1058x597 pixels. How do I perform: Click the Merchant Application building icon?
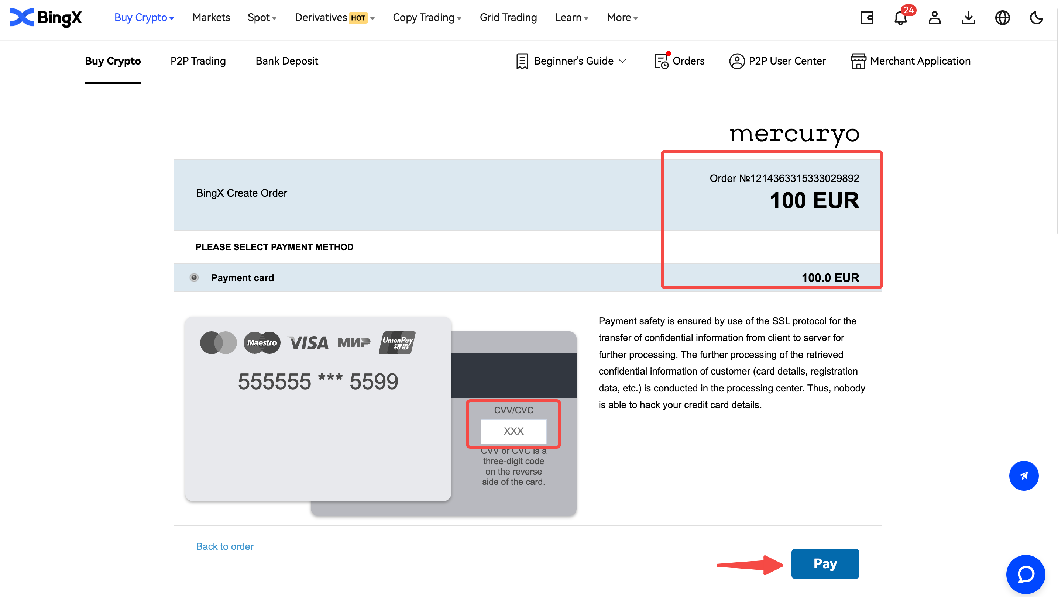tap(858, 61)
